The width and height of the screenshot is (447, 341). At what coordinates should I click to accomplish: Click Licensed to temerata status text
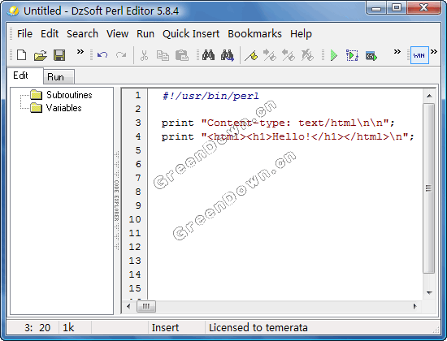258,328
